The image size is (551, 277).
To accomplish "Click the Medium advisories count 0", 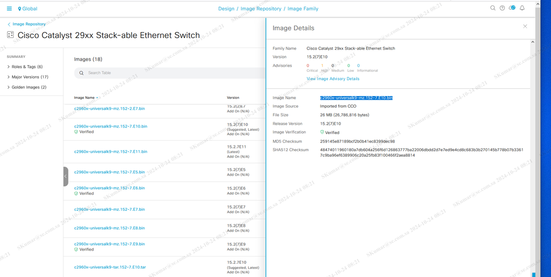I will (333, 66).
